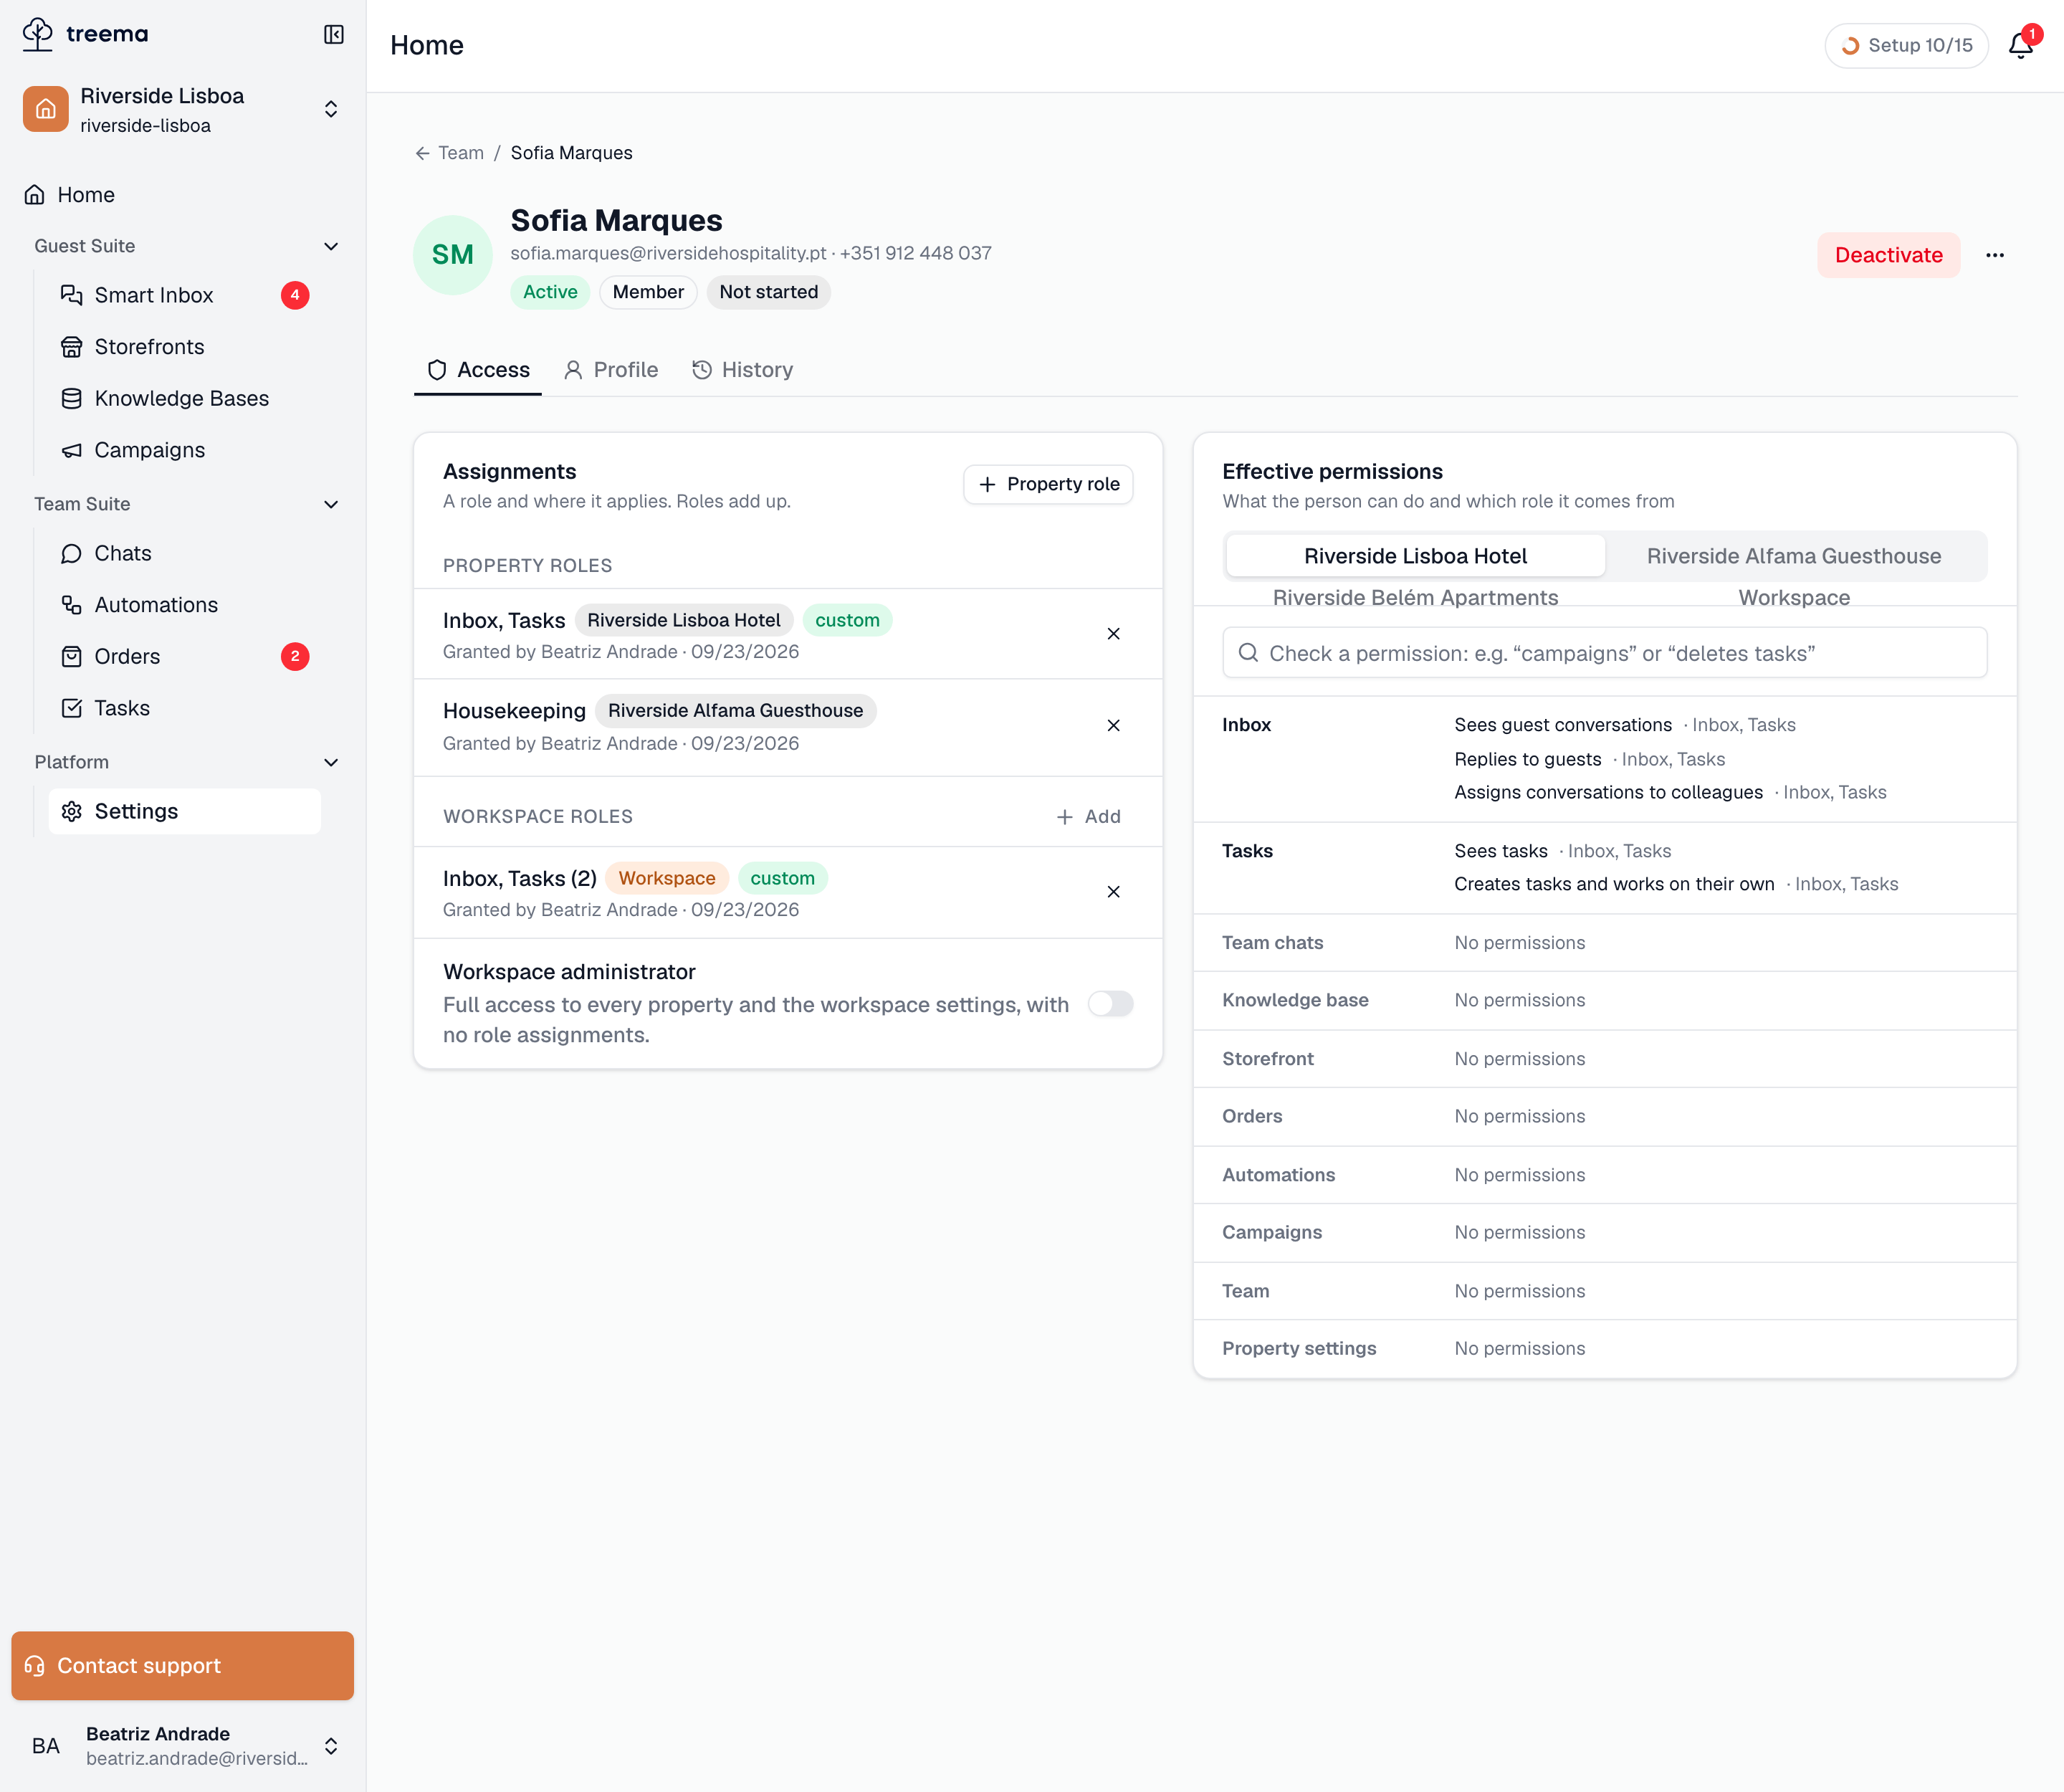Click the Chats bubble icon
The height and width of the screenshot is (1792, 2064).
(71, 553)
